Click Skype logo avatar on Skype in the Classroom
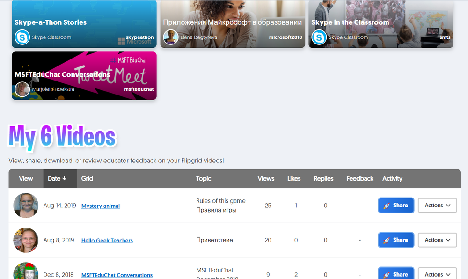 319,37
